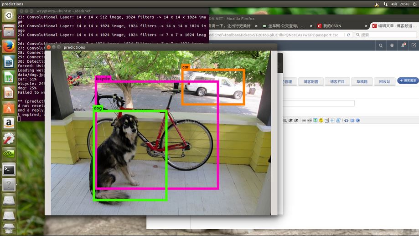
Task: Click the green 'dog' label in predictions
Action: [98, 108]
